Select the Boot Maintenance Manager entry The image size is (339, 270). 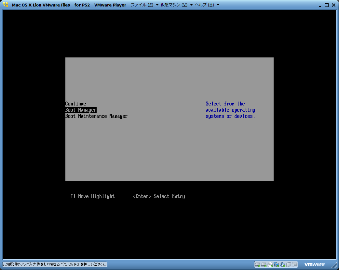96,116
